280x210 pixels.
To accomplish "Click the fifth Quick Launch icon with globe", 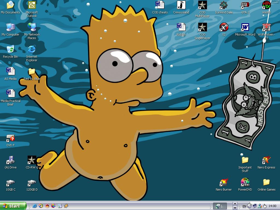I will 60,206.
